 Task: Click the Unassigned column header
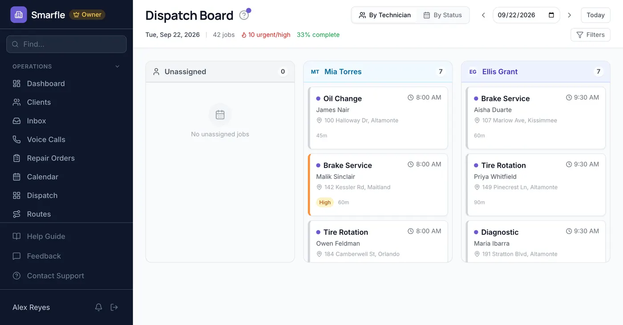click(220, 71)
